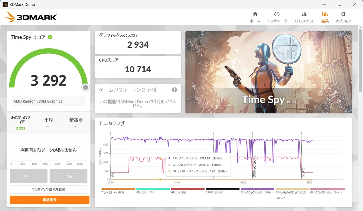Image resolution: width=363 pixels, height=211 pixels.
Task: Select the 結果 (Results) tab
Action: pyautogui.click(x=325, y=17)
